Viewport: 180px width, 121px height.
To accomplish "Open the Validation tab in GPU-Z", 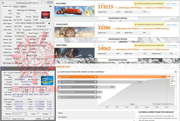I will tap(23, 7).
